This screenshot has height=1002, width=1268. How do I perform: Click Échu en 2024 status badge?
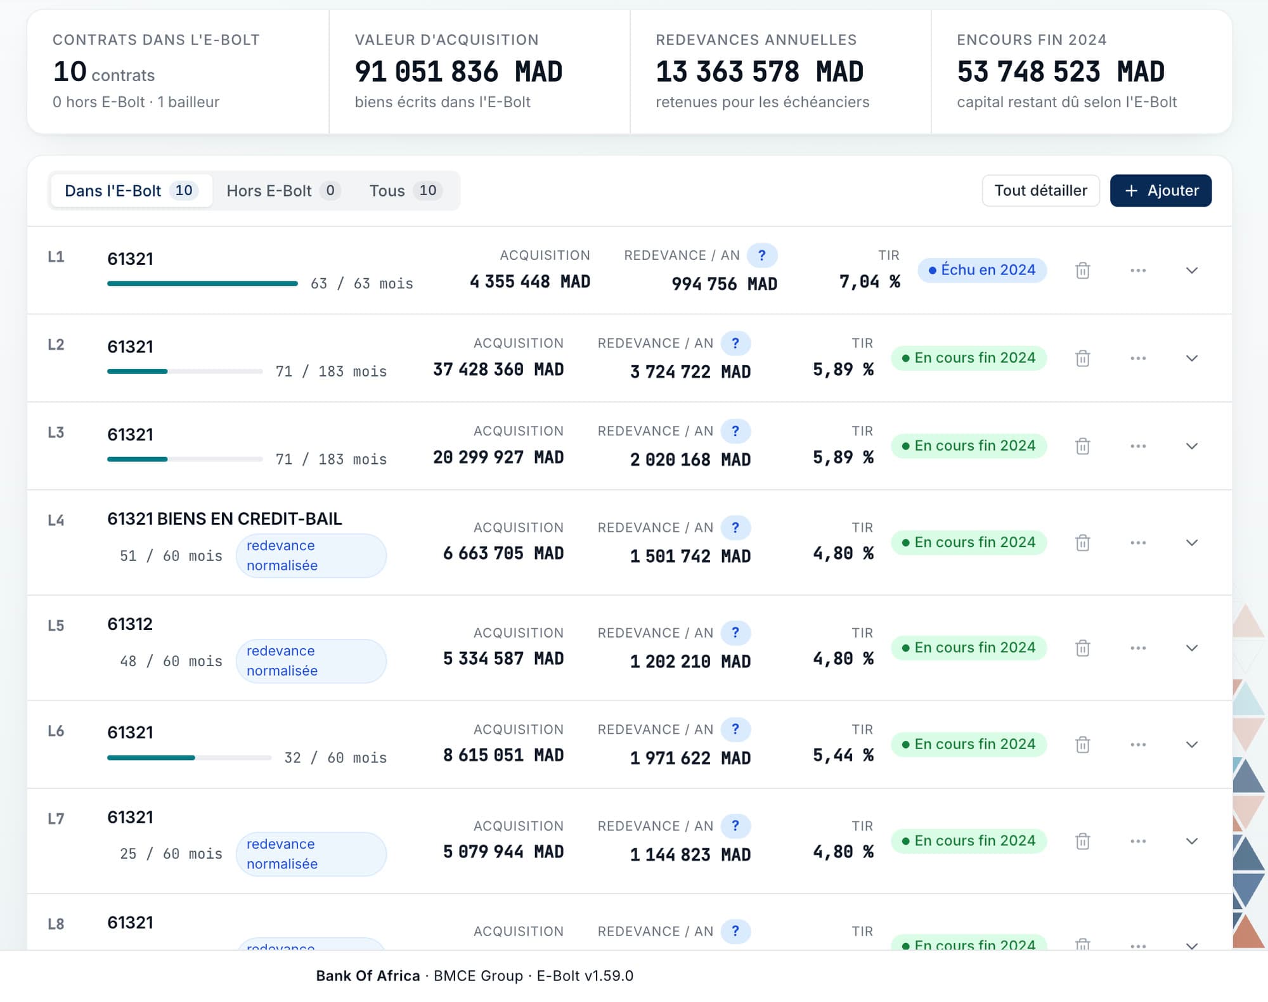[x=982, y=270]
